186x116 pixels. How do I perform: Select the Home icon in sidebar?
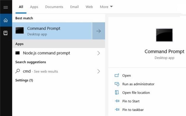point(6,20)
